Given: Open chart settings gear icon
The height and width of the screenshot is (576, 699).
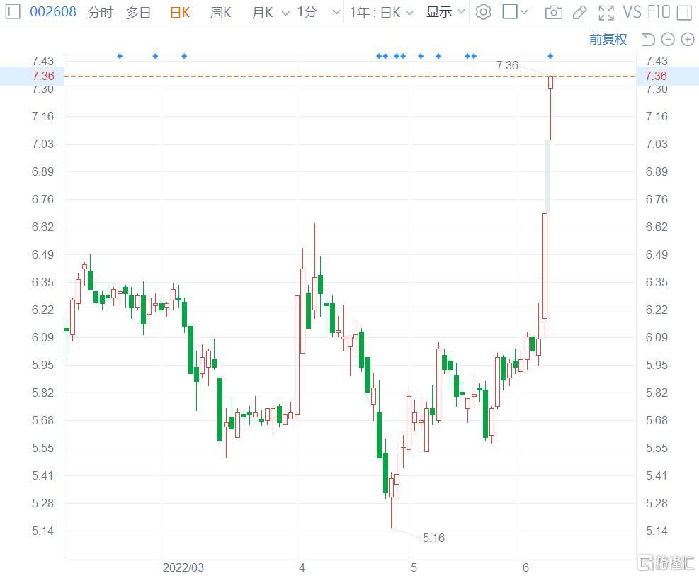Looking at the screenshot, I should [x=483, y=12].
